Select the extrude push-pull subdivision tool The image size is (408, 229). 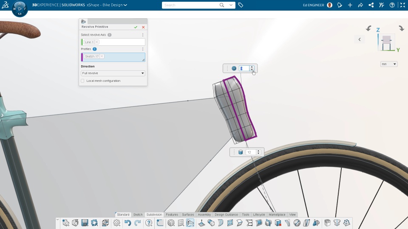pos(201,223)
